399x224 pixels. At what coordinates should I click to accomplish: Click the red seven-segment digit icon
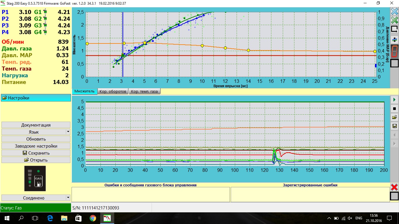coord(394,51)
